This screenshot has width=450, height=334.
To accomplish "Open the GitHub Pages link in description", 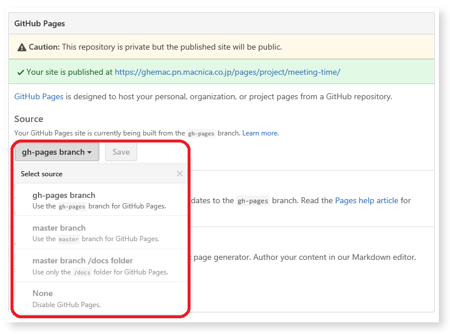I will [39, 96].
